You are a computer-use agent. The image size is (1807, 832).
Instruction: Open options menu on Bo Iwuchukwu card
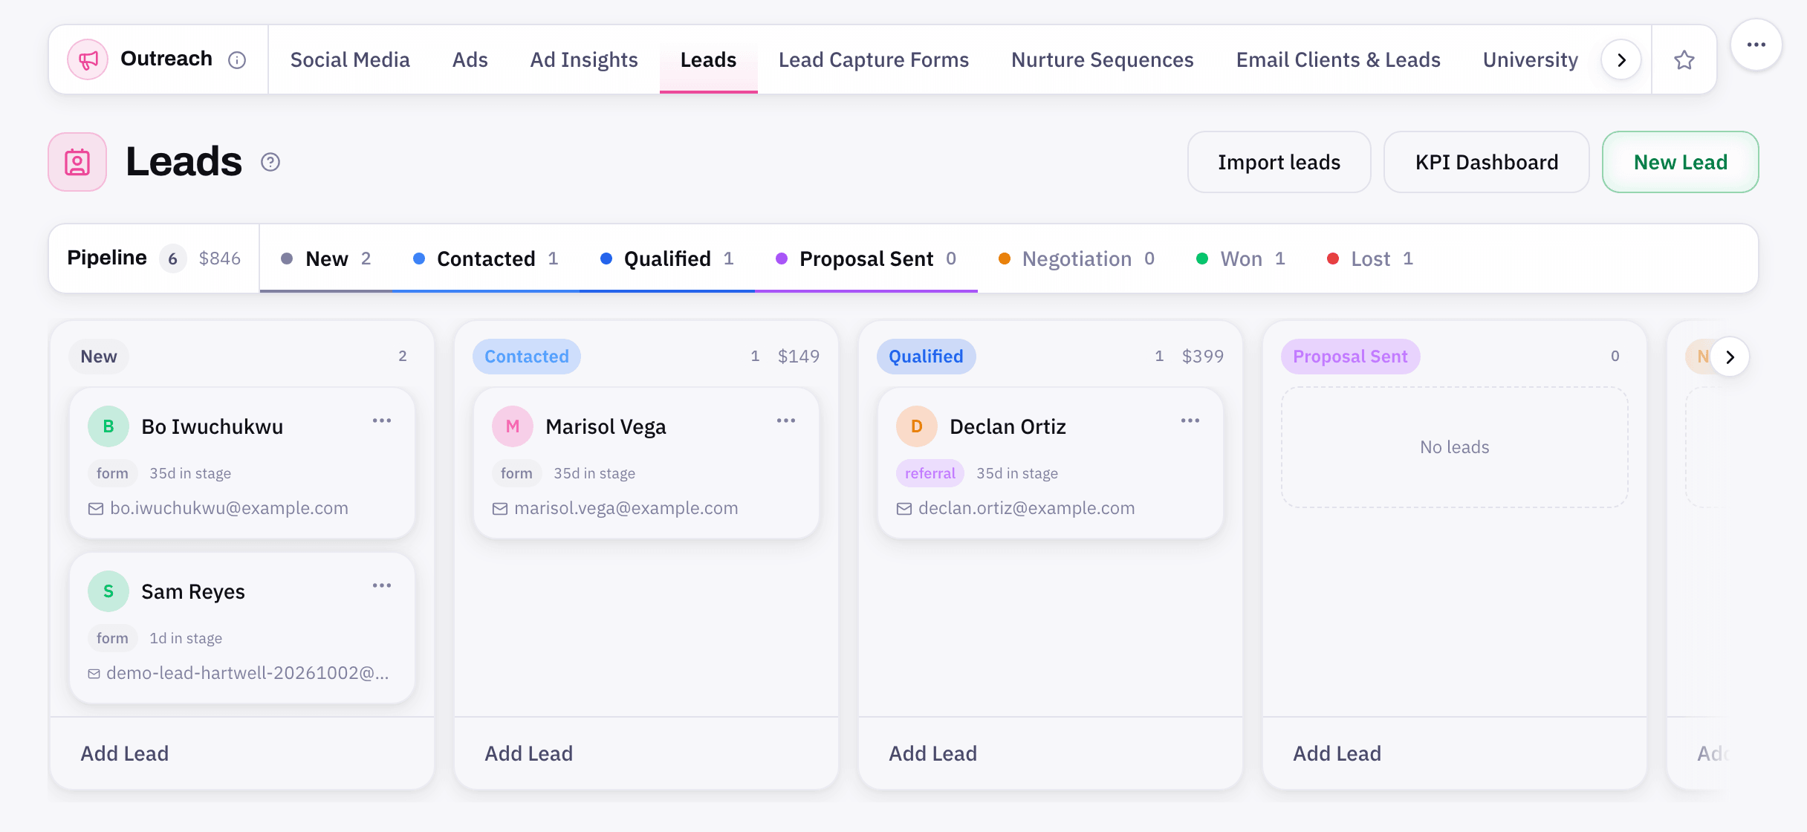[x=382, y=420]
